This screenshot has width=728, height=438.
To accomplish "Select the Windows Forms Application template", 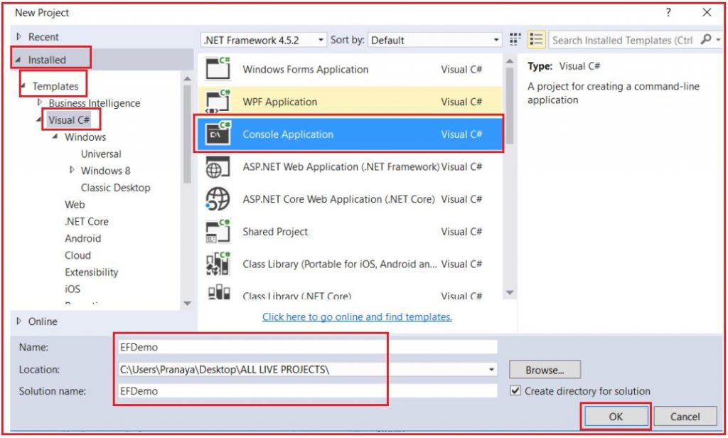I will (x=306, y=69).
